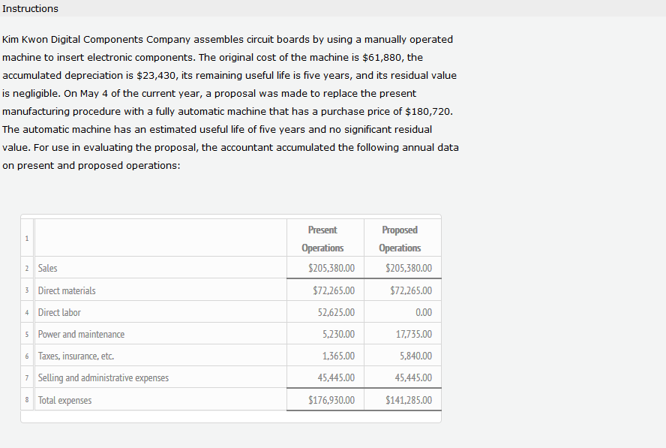
Task: Click the Total expenses row label
Action: point(64,401)
